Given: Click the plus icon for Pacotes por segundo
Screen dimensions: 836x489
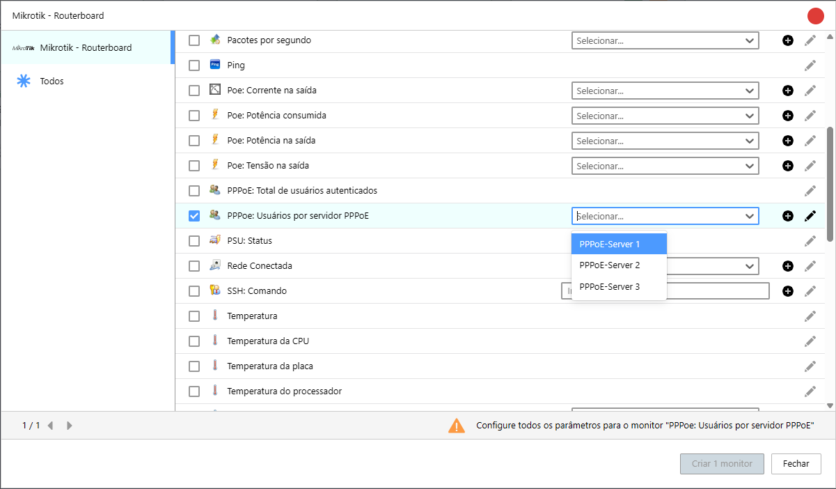Looking at the screenshot, I should tap(787, 40).
